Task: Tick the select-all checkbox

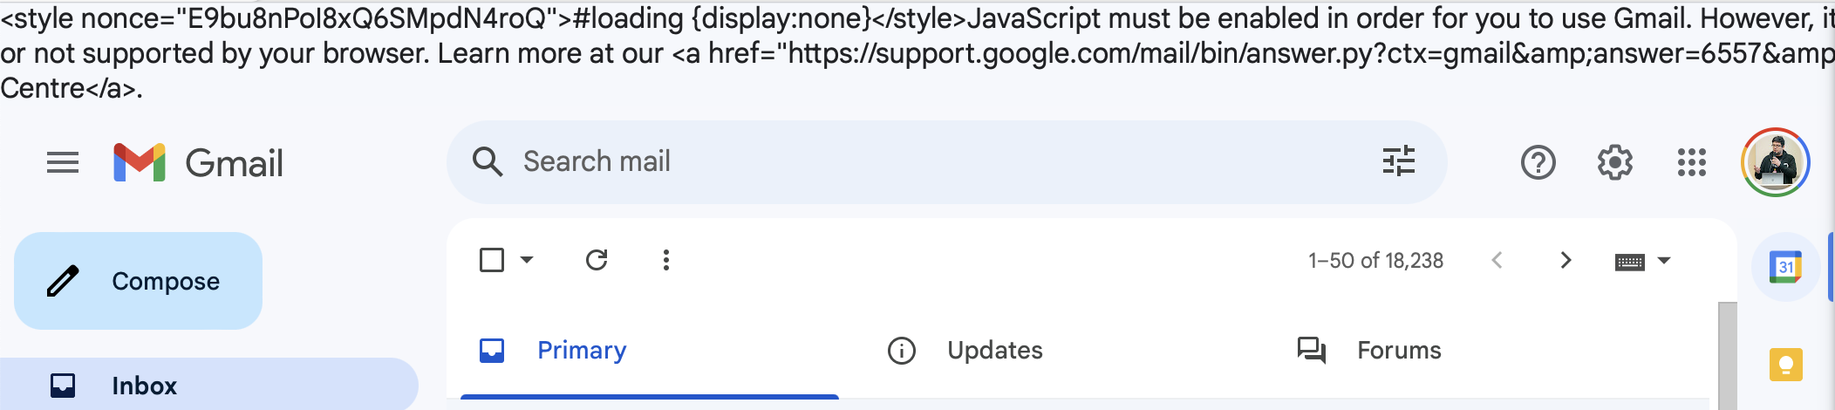Action: point(492,260)
